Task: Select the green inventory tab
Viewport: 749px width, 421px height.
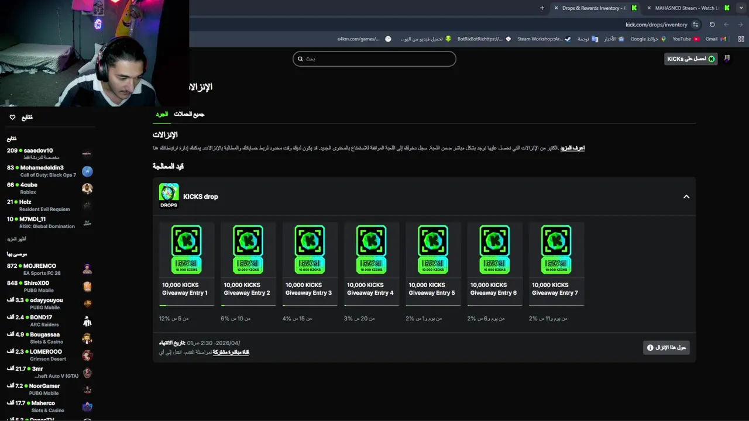Action: click(x=162, y=114)
